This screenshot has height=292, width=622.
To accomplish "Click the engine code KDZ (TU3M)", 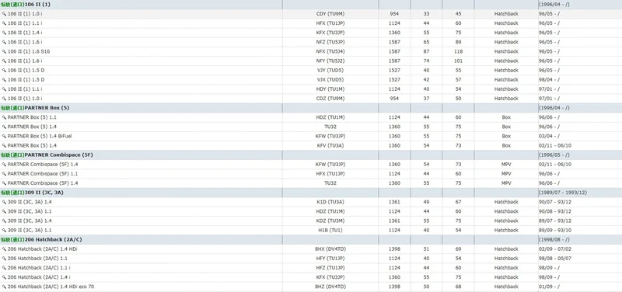I will pyautogui.click(x=330, y=221).
